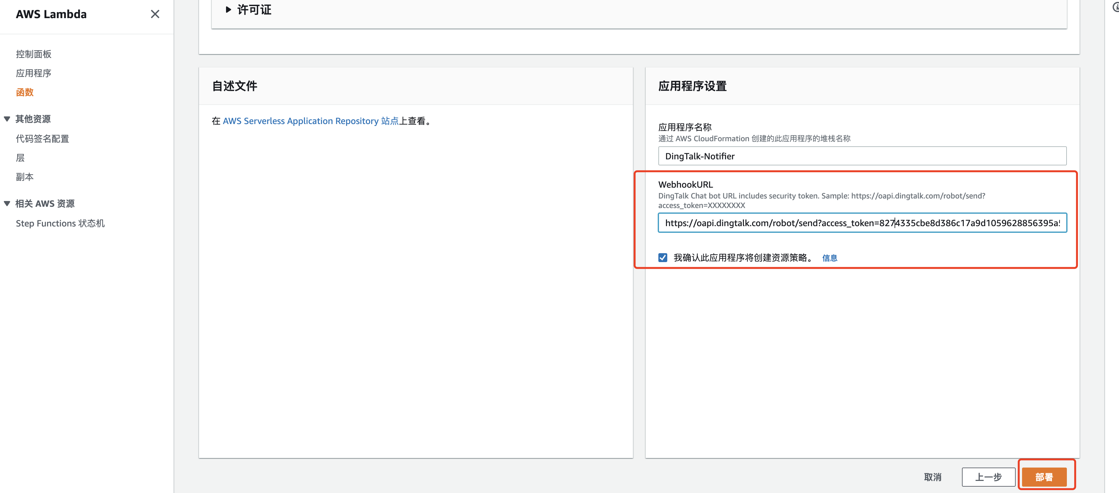Screen dimensions: 1119x493
Task: Open 控制面板 in the sidebar
Action: (33, 54)
